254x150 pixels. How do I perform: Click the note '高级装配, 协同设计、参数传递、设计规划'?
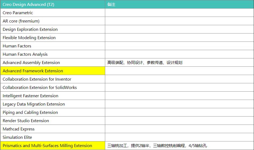point(145,63)
